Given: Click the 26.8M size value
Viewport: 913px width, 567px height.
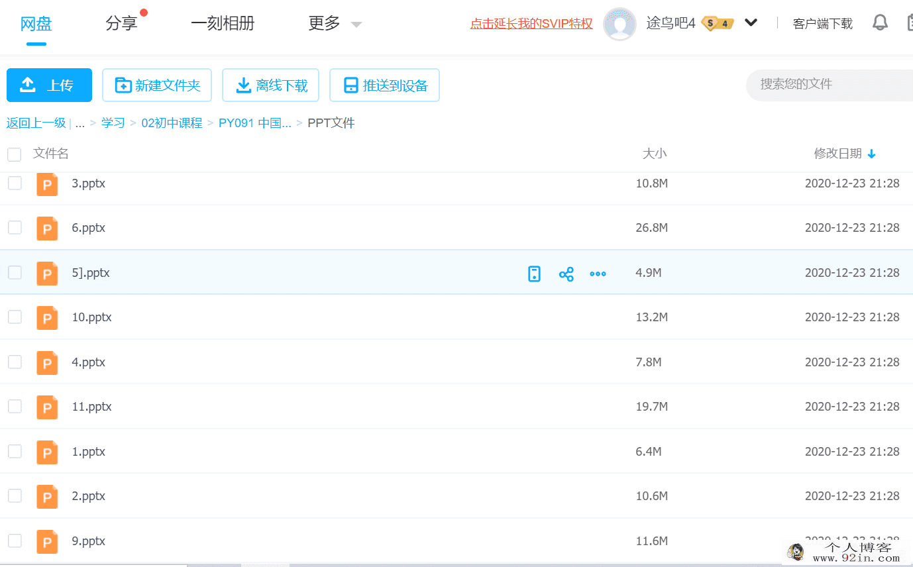Looking at the screenshot, I should coord(651,228).
